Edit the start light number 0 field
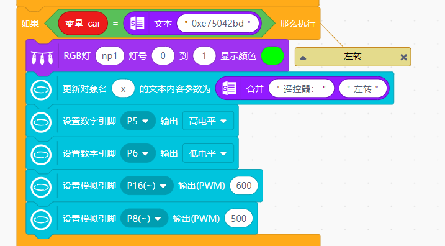The width and height of the screenshot is (445, 246). tap(163, 56)
